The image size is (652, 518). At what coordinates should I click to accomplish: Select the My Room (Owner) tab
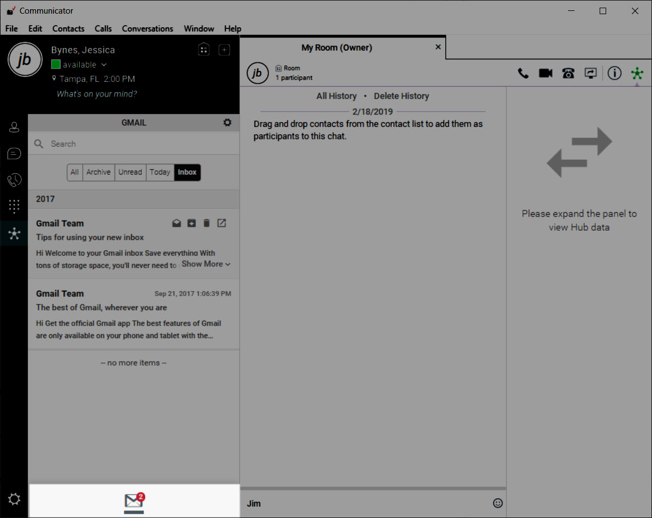(x=337, y=48)
